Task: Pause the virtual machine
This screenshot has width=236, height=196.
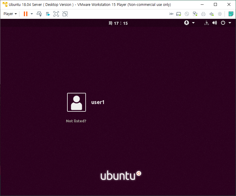Action: click(26, 14)
